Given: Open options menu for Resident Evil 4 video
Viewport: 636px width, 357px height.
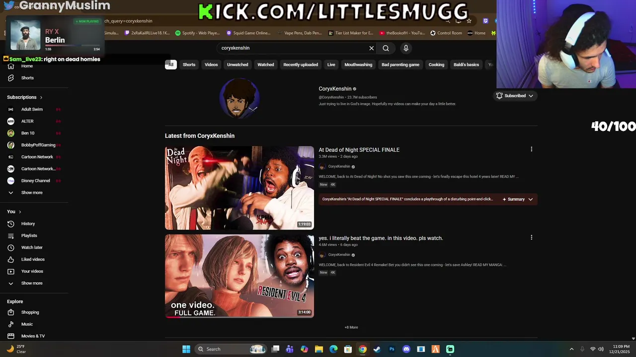Looking at the screenshot, I should (531, 238).
